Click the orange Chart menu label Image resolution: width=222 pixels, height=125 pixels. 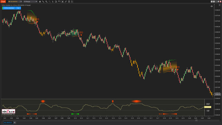(3, 2)
